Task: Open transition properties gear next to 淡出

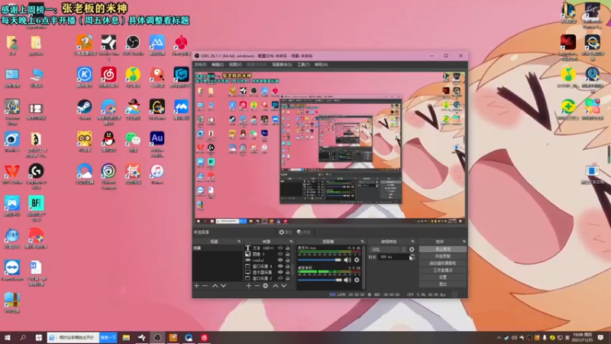Action: [412, 249]
